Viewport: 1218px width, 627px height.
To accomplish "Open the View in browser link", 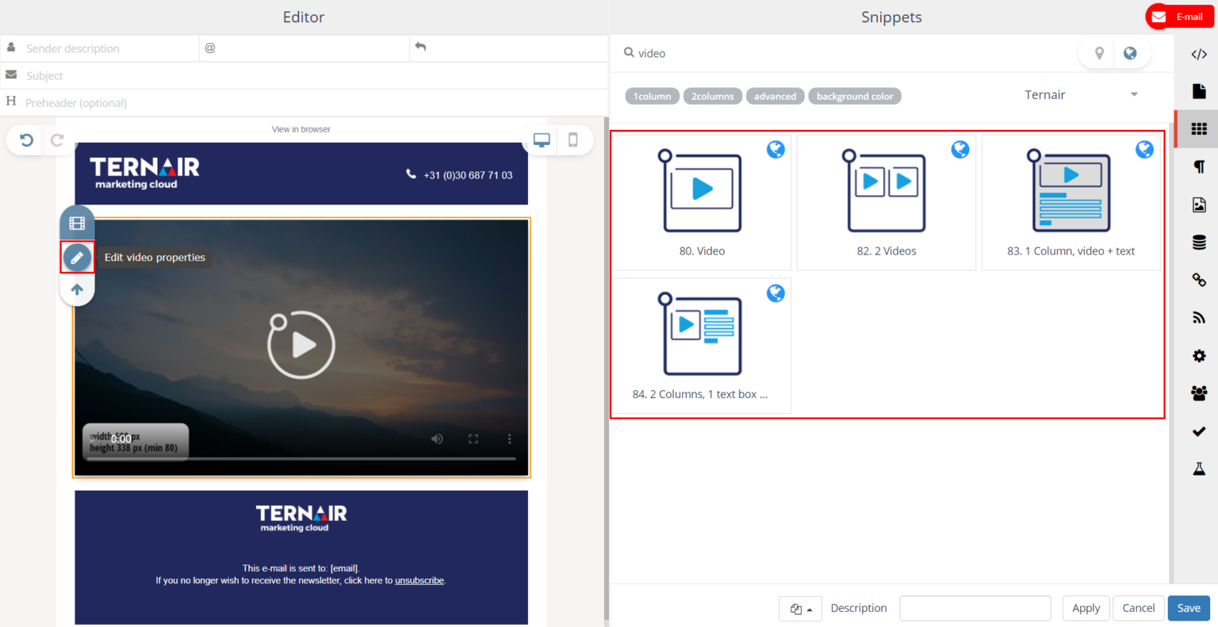I will [301, 129].
